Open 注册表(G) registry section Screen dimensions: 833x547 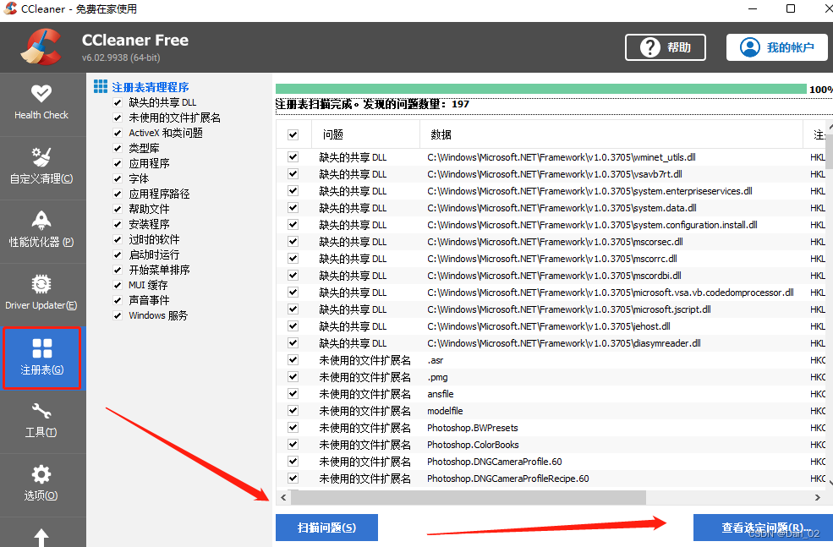coord(41,358)
